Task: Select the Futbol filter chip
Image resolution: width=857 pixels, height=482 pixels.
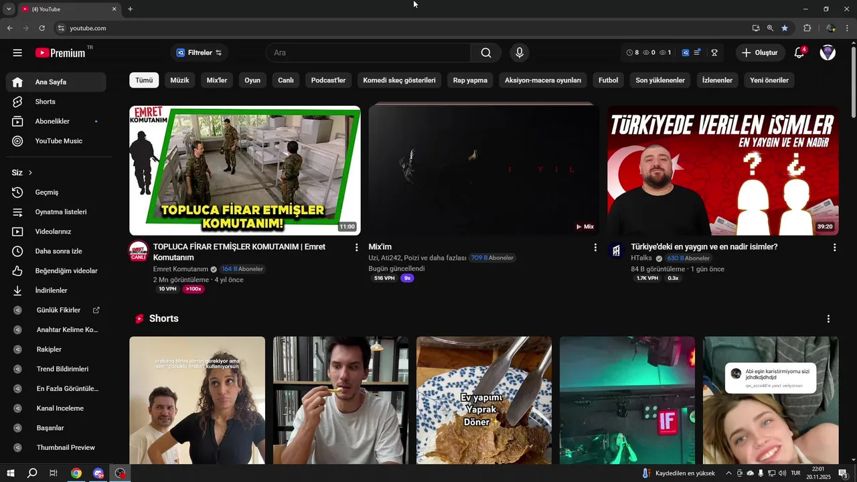Action: [608, 80]
